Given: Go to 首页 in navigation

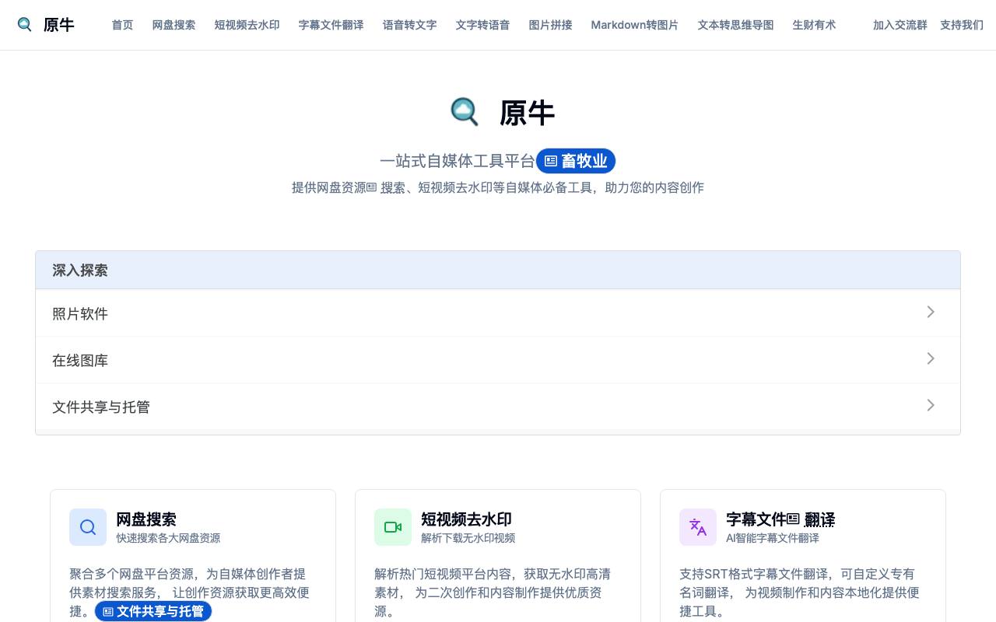Looking at the screenshot, I should click(122, 25).
